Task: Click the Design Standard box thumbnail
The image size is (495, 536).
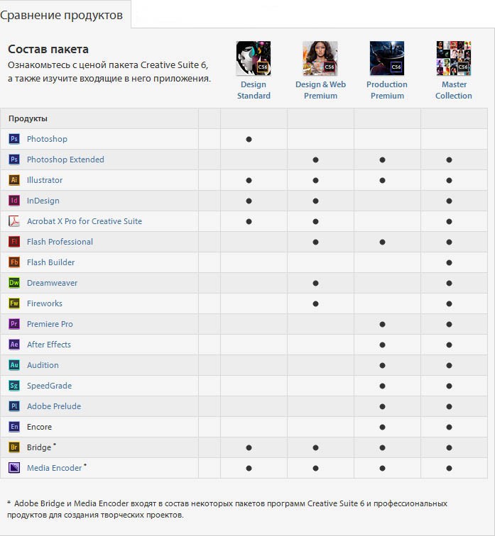Action: (254, 58)
